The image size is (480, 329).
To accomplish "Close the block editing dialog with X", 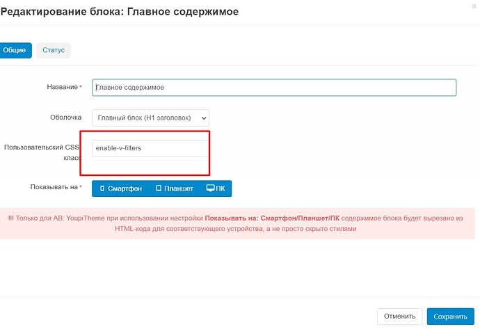I will click(x=474, y=6).
